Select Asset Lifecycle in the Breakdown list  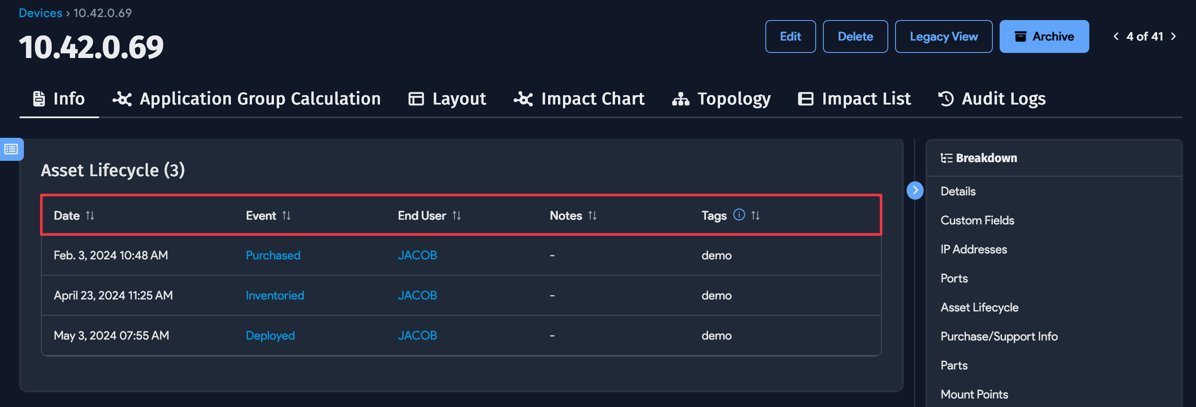(x=980, y=307)
